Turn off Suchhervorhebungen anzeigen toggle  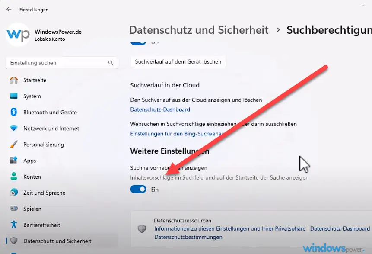pyautogui.click(x=138, y=190)
